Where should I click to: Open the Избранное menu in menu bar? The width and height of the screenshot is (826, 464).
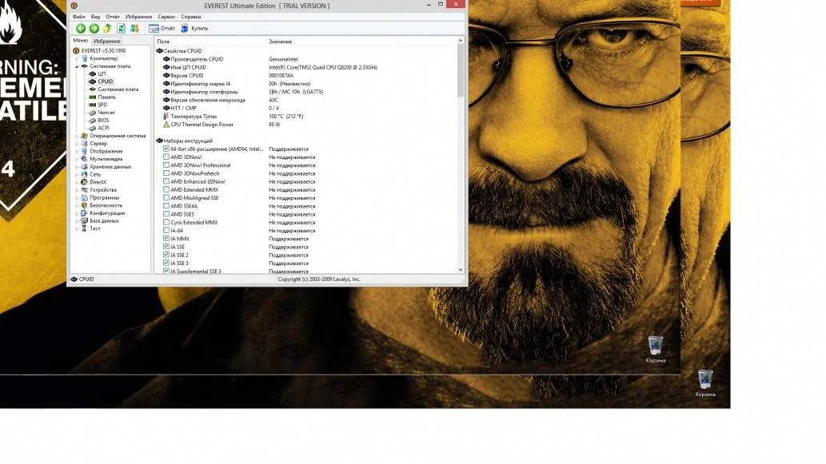pos(138,17)
